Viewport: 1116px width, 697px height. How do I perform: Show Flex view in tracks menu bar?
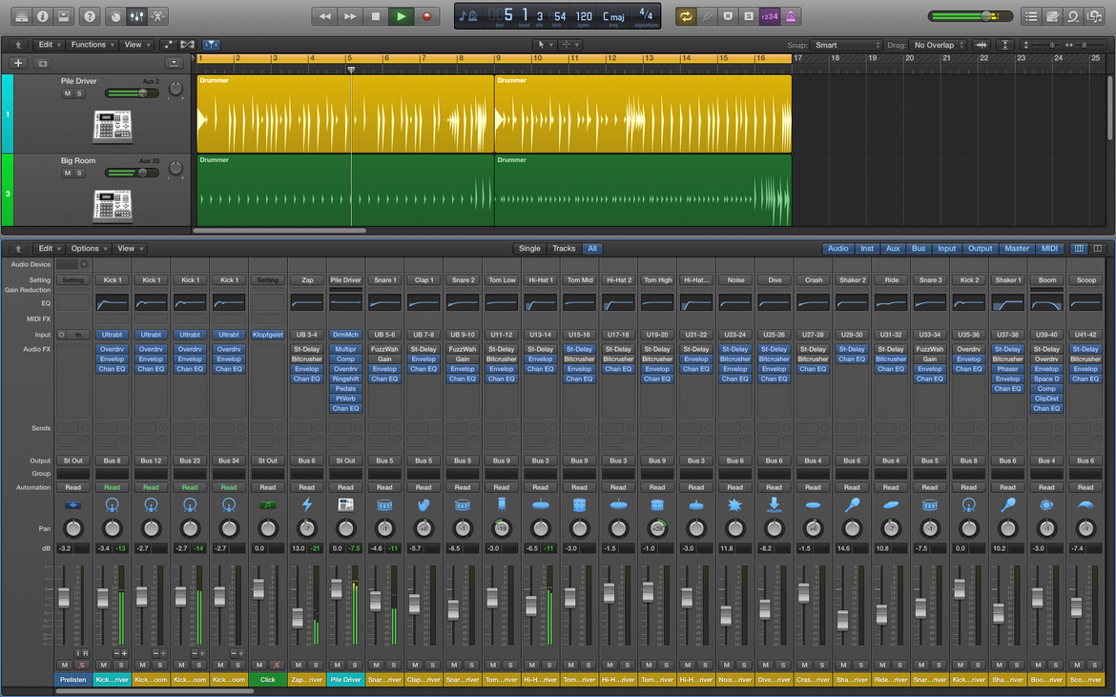point(188,45)
